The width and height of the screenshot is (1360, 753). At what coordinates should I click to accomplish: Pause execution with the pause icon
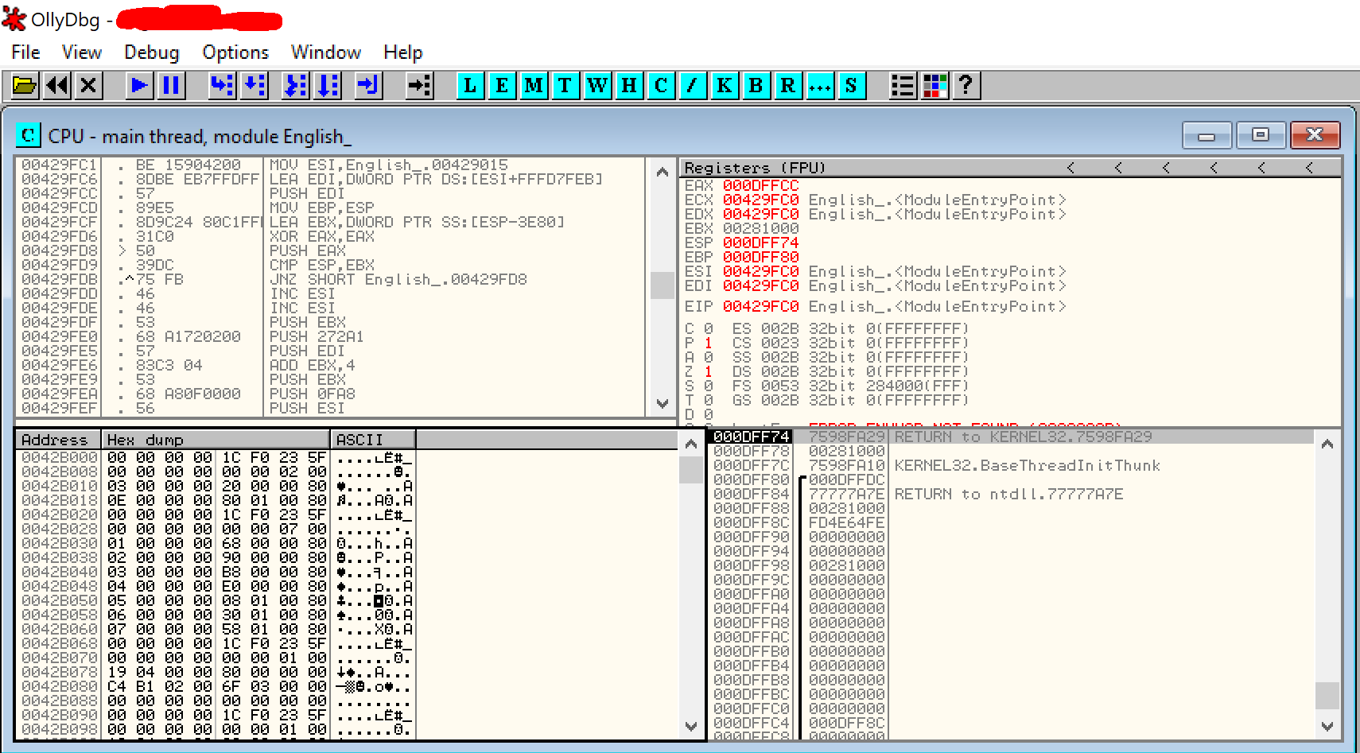tap(171, 85)
